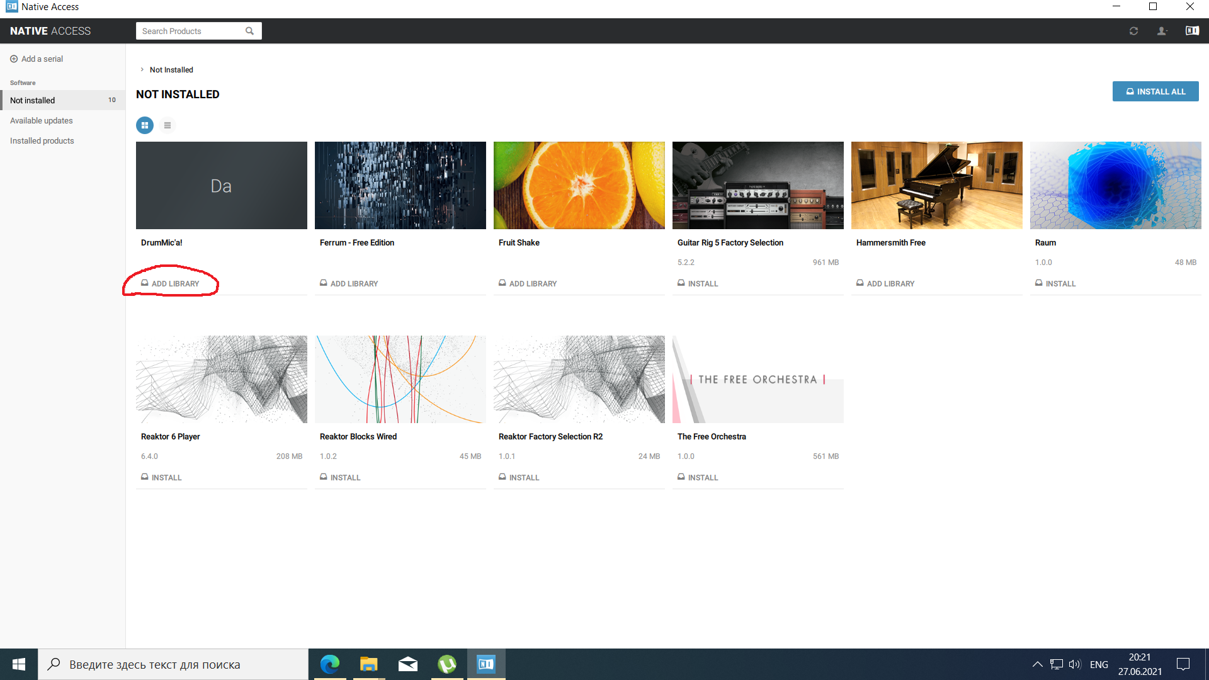The image size is (1209, 680).
Task: Open the user account icon menu
Action: point(1162,31)
